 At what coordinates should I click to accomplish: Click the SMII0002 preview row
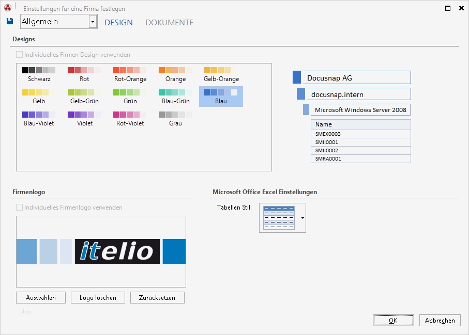click(x=361, y=151)
